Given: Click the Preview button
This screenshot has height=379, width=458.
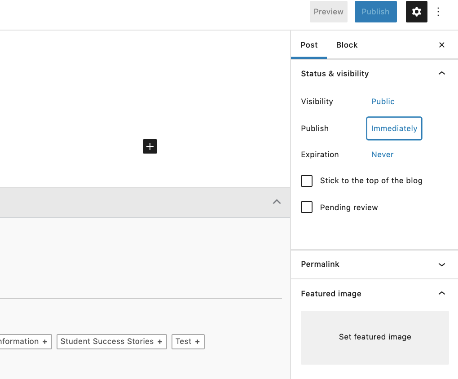Looking at the screenshot, I should pyautogui.click(x=328, y=12).
